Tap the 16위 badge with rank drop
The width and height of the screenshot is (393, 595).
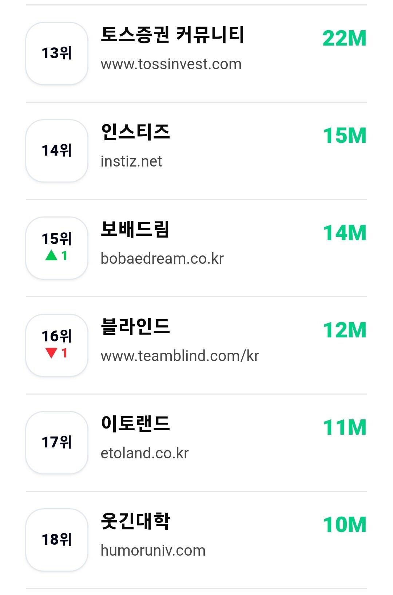tap(57, 345)
